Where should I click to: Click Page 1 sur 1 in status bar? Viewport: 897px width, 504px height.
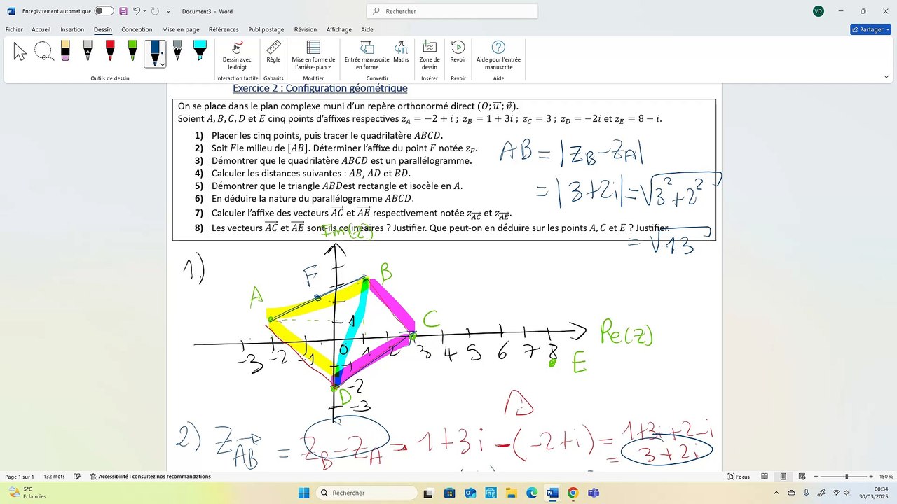click(20, 477)
